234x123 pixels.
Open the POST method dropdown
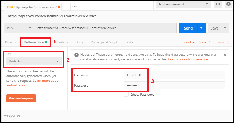(x=19, y=28)
